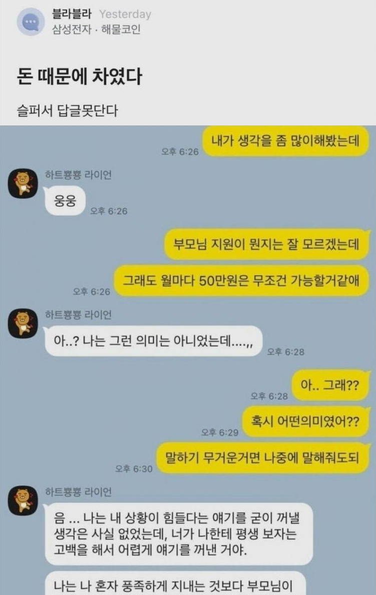Select the reply '아..? 나는 그런 의미는 아니었는데'
This screenshot has width=376, height=595.
tap(153, 341)
